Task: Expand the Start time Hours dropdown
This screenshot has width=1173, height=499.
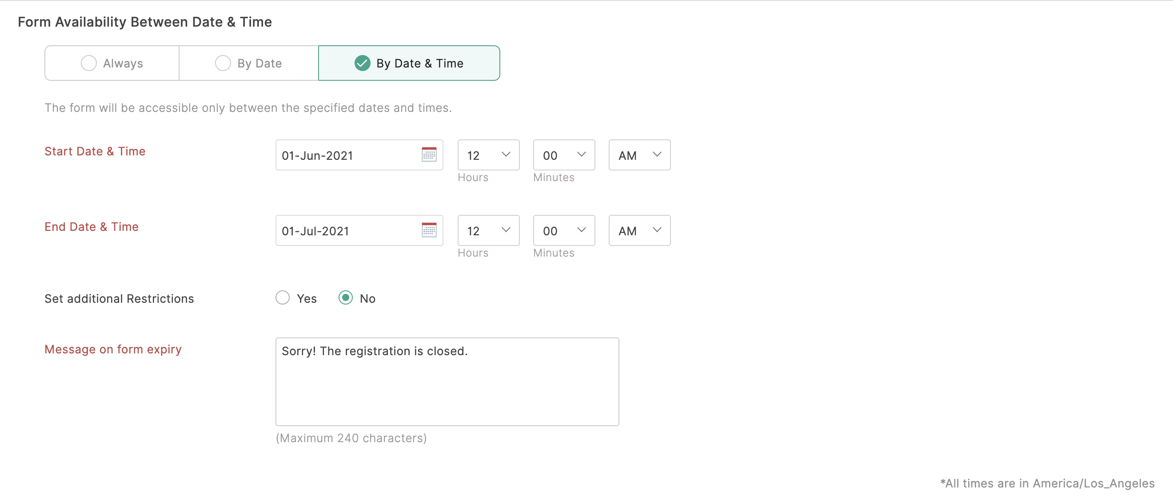Action: 488,155
